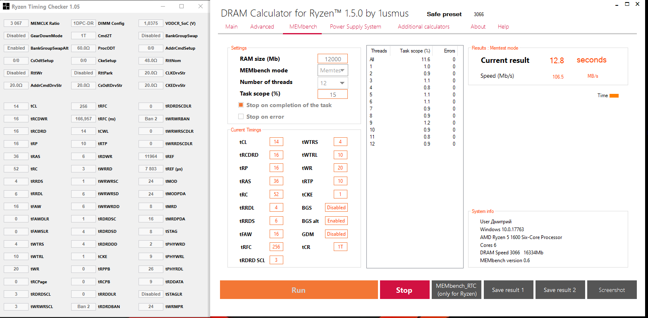Close the Ryzen Timing Checker window
Screen dimensions: 648x318
[x=201, y=7]
